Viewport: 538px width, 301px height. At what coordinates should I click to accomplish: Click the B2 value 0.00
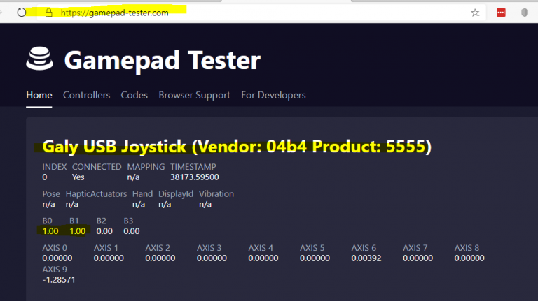tap(104, 231)
